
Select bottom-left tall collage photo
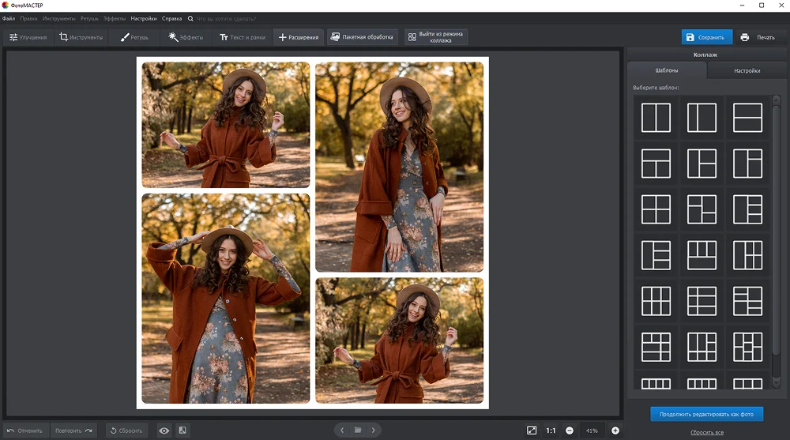coord(226,299)
